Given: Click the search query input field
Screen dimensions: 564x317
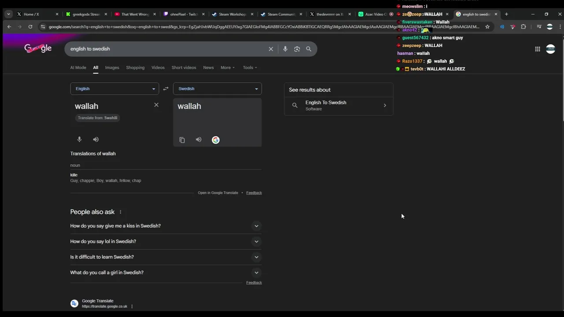Looking at the screenshot, I should 167,49.
